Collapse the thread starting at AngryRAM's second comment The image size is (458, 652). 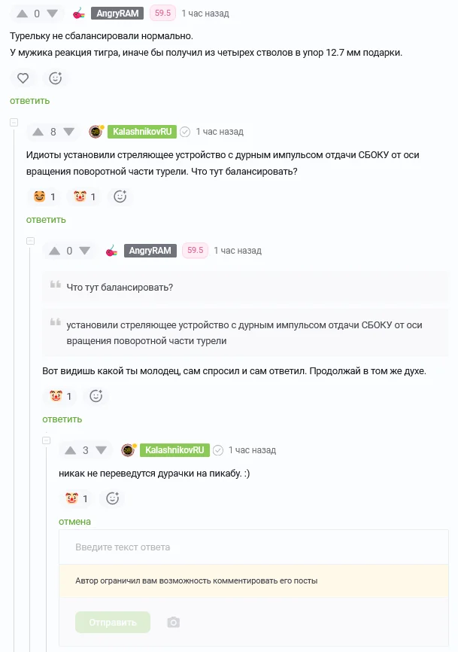[x=30, y=241]
